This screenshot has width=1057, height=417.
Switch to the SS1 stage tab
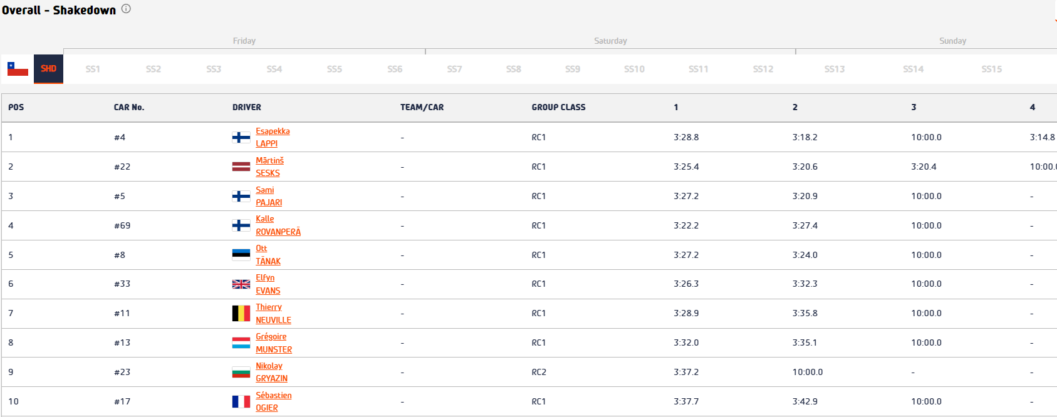pyautogui.click(x=93, y=69)
